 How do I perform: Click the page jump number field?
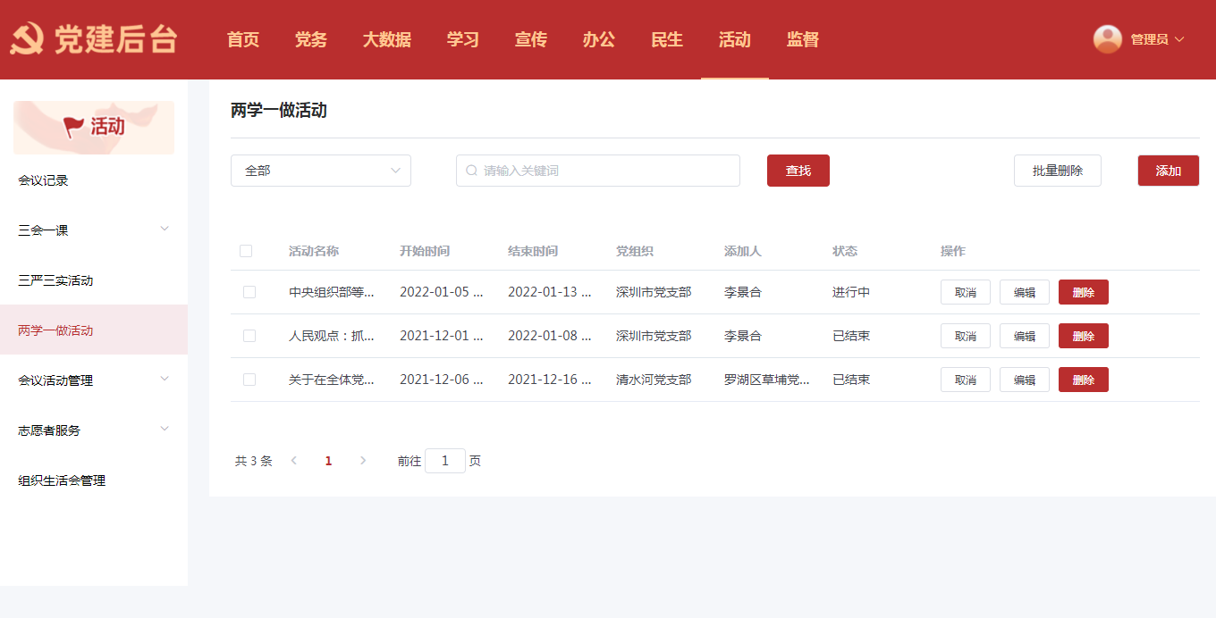(444, 461)
